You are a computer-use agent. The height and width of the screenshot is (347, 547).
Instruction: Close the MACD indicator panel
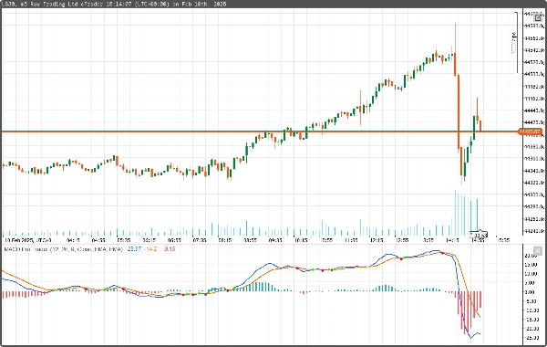(x=538, y=250)
